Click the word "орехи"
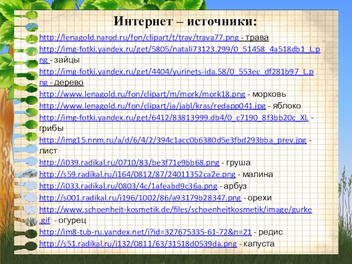This screenshot has height=264, width=352. 260,198
